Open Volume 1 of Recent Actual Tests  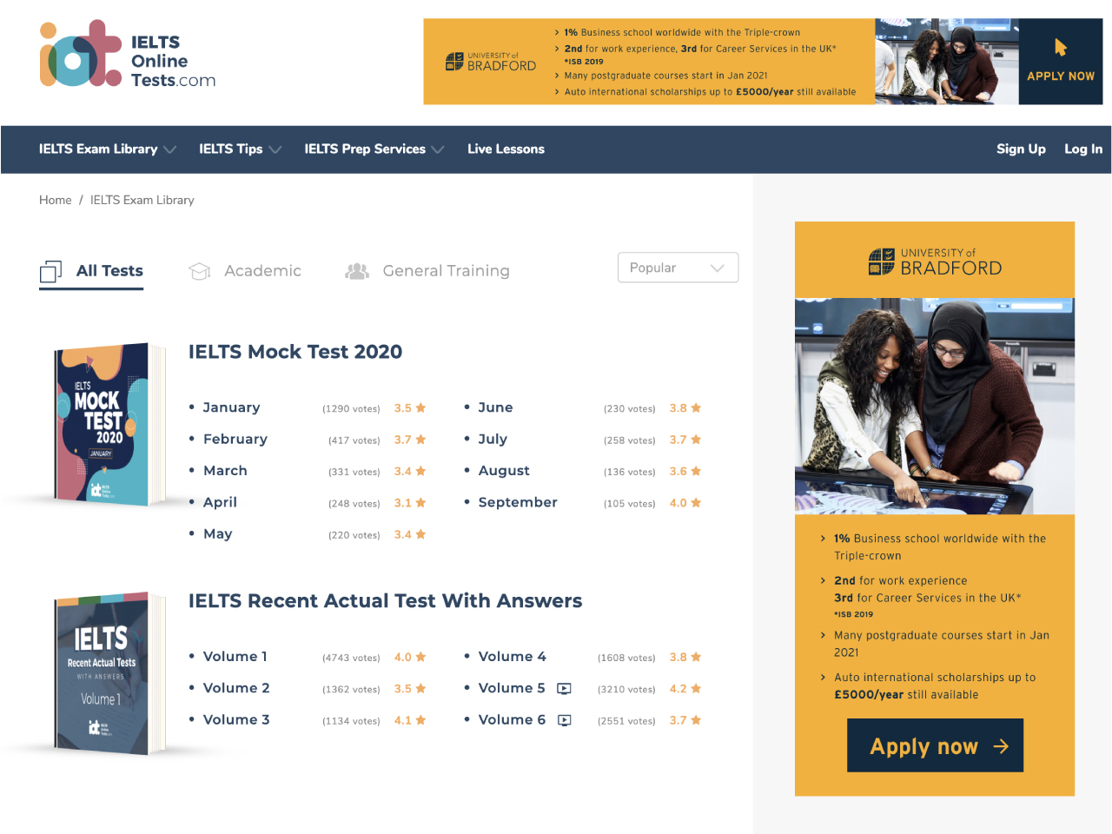235,657
